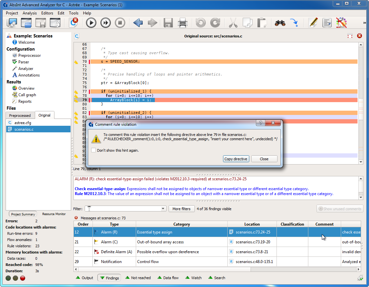Click the Category column header
This screenshot has height=287, width=369.
(x=181, y=224)
